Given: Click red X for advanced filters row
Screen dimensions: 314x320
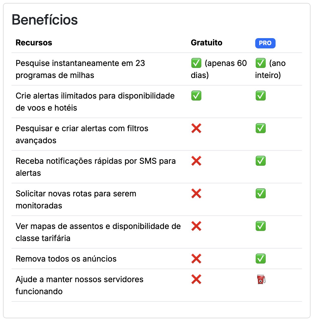Looking at the screenshot, I should (196, 128).
